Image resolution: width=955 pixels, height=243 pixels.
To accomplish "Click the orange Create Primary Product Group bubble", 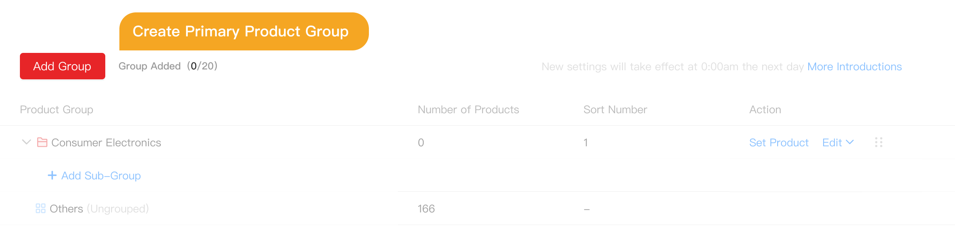I will click(244, 31).
